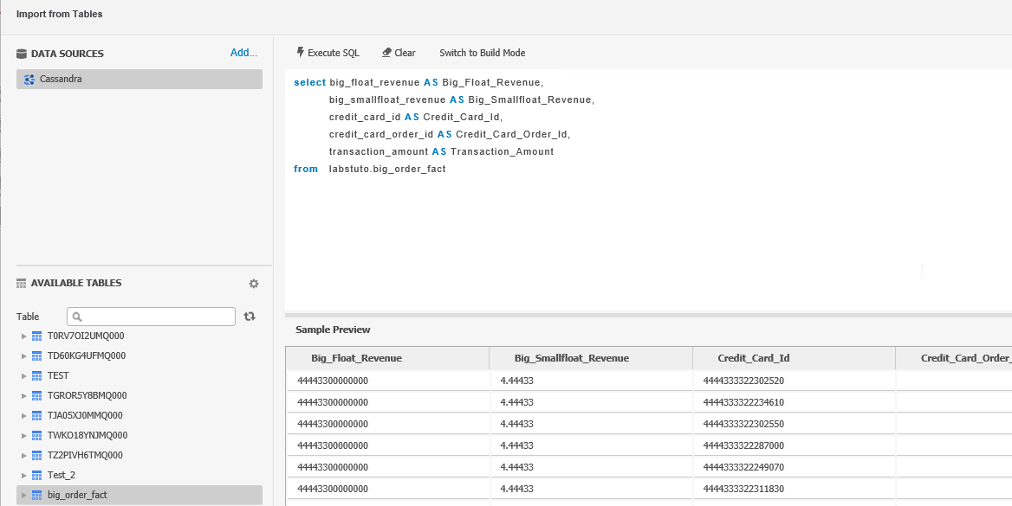Open Available Tables settings gear
Screen dimensions: 1012x506
pos(254,284)
